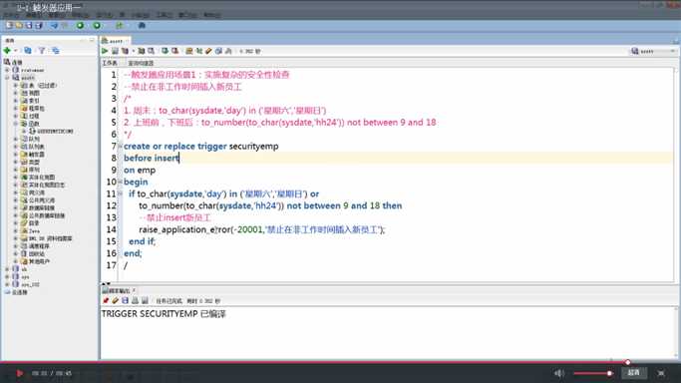Click the binoculars Find icon in the main toolbar

142,26
